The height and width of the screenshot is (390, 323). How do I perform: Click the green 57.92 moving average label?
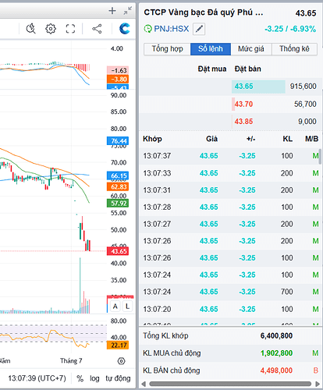click(x=118, y=203)
